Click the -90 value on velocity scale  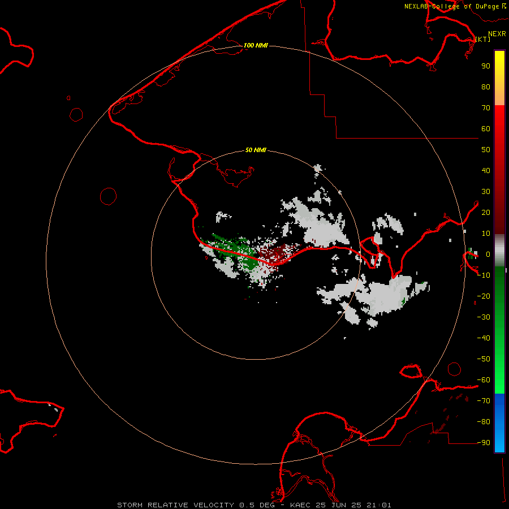point(484,443)
